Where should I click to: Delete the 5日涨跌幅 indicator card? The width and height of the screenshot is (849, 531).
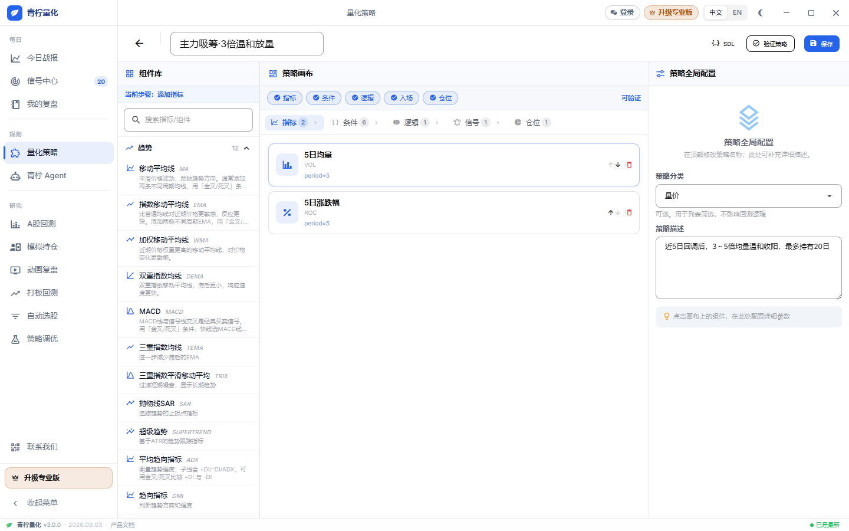click(629, 212)
